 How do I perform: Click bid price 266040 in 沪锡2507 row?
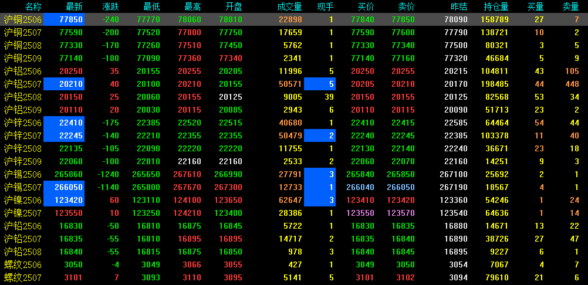pos(360,188)
